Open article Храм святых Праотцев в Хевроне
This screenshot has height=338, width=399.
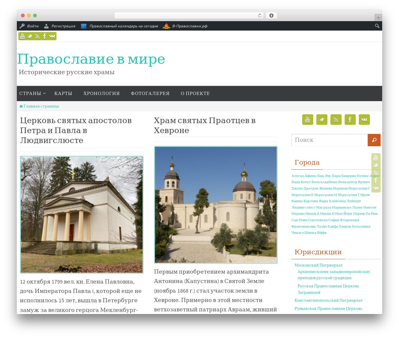tap(204, 125)
